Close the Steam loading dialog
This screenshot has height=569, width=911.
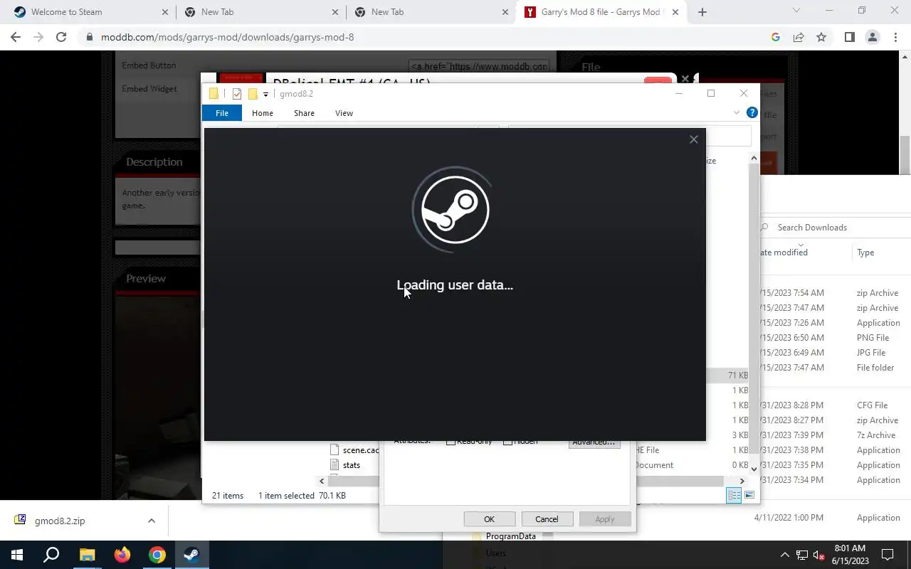coord(693,139)
